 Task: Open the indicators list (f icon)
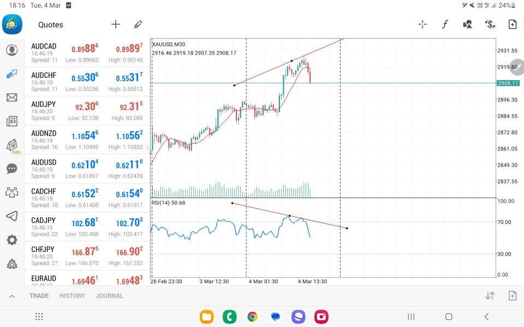pyautogui.click(x=445, y=25)
